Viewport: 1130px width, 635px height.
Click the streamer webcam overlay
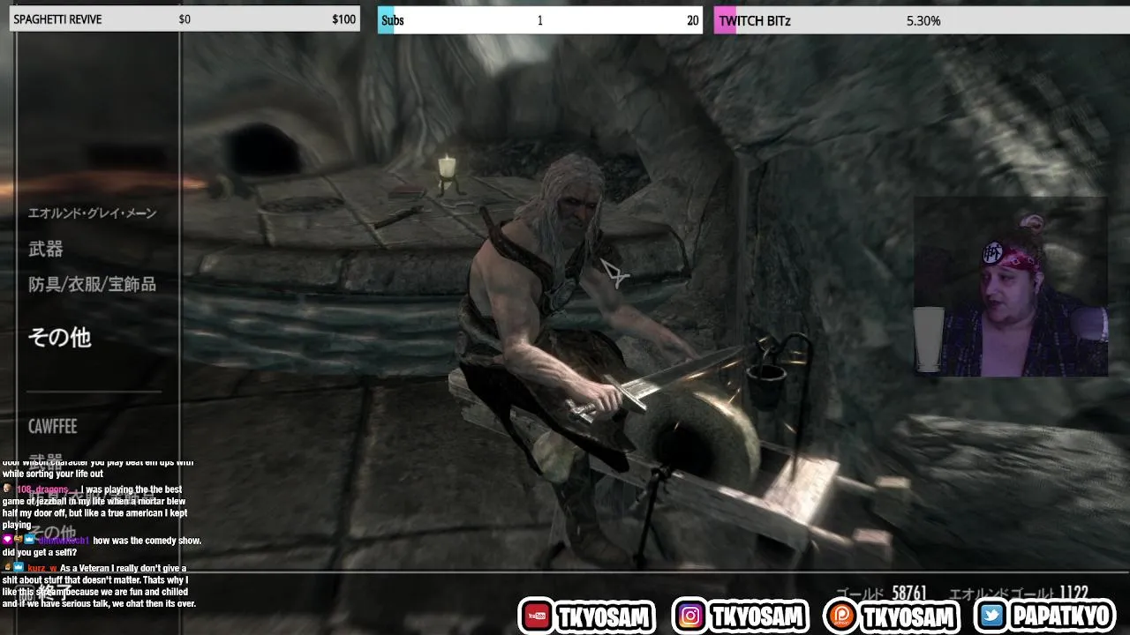1011,287
